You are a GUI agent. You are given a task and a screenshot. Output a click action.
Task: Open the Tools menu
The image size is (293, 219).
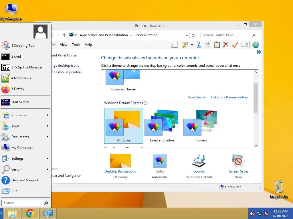tap(76, 45)
